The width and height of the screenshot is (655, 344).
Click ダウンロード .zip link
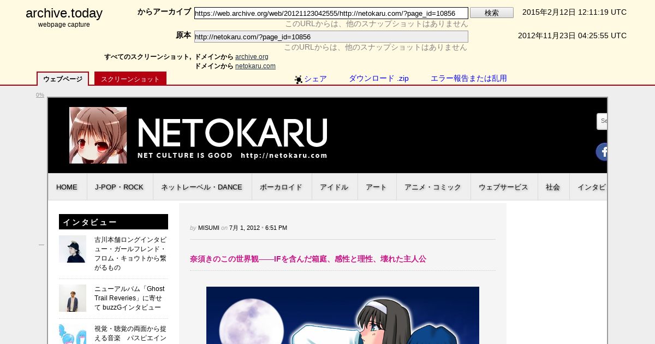pos(379,79)
